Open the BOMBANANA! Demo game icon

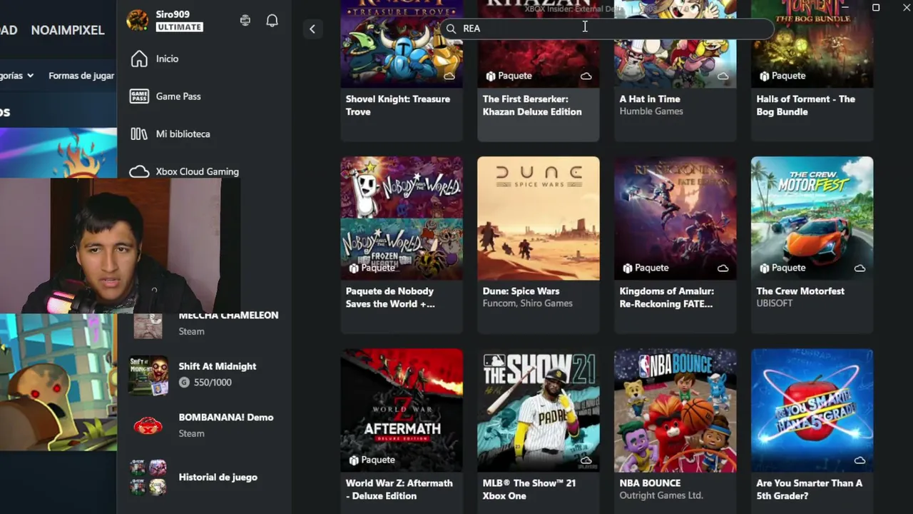[148, 426]
